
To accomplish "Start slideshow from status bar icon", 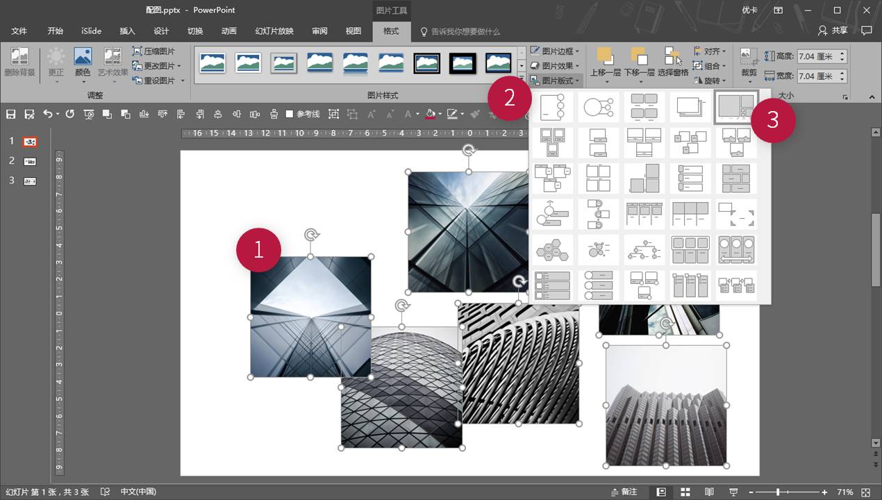I will click(733, 492).
